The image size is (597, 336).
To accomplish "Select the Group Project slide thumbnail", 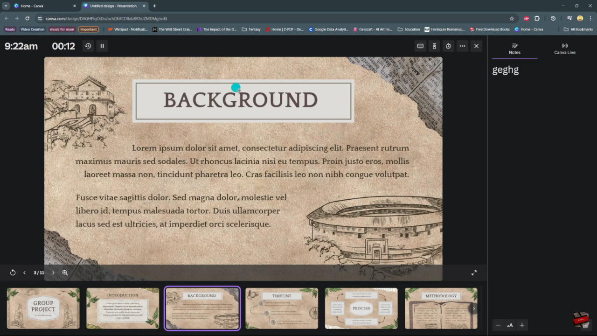I will click(43, 308).
